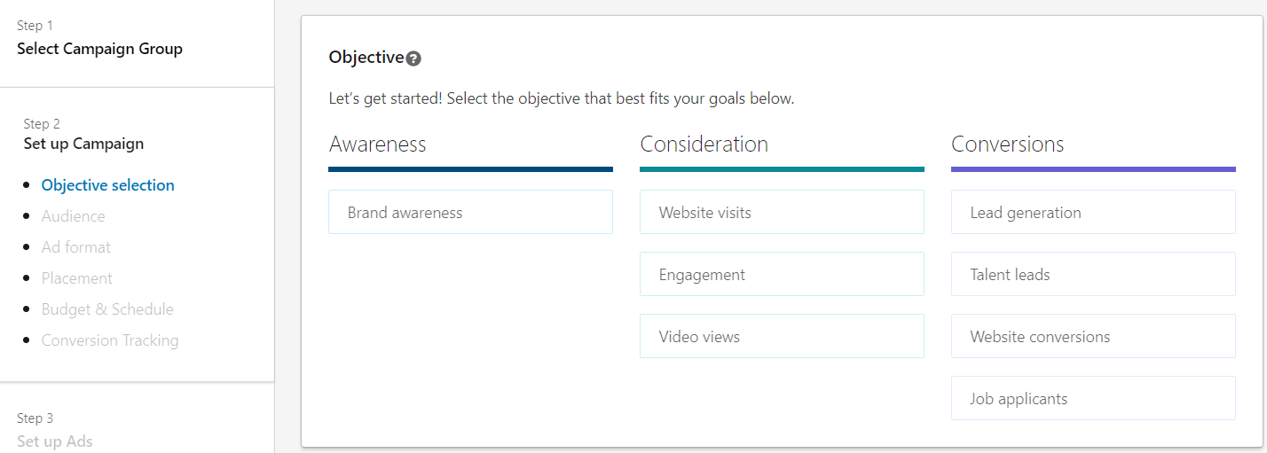Jump to the Placement step

pyautogui.click(x=76, y=278)
